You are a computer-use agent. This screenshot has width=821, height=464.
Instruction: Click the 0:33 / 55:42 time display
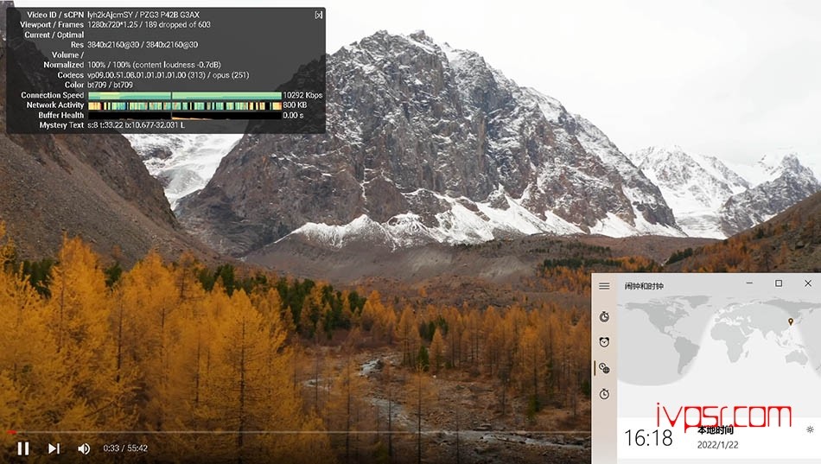pos(125,448)
